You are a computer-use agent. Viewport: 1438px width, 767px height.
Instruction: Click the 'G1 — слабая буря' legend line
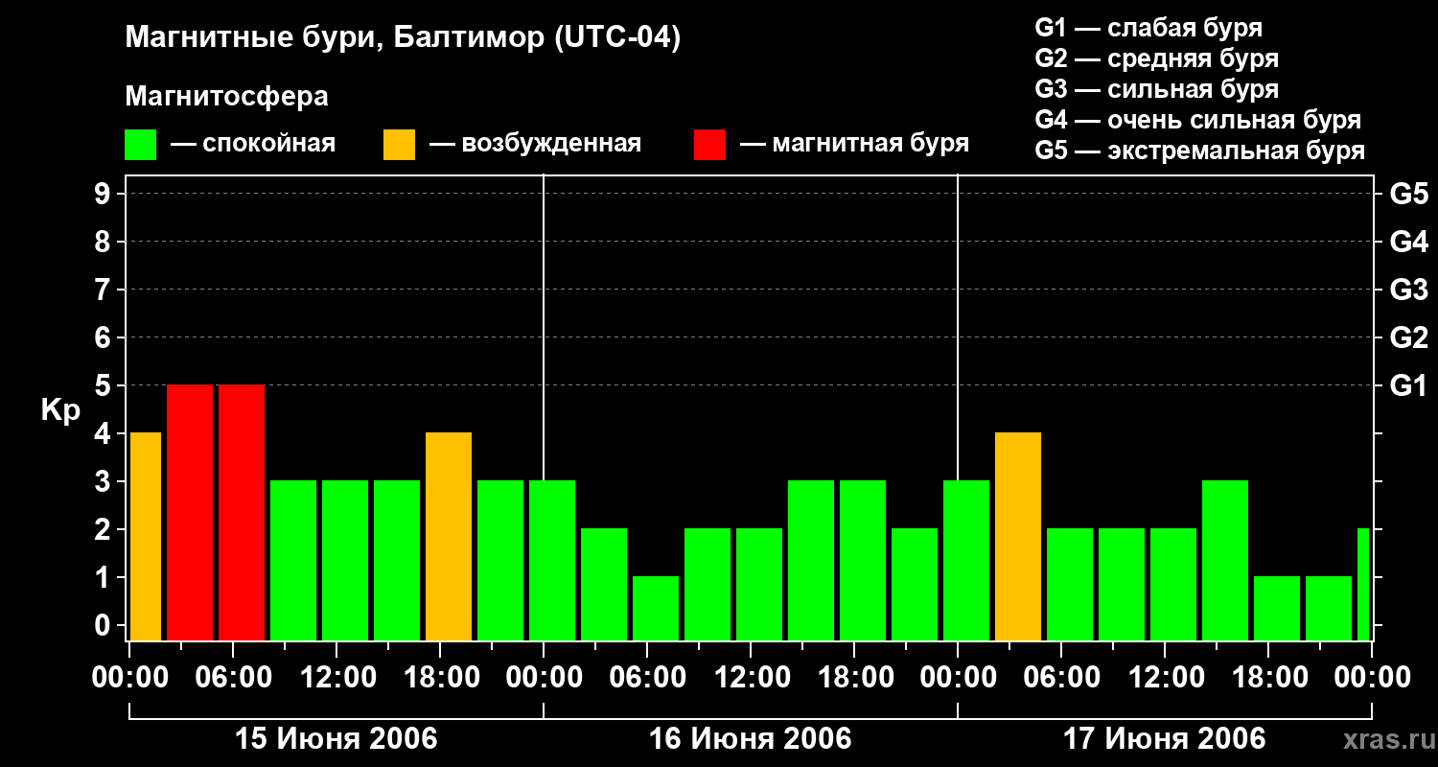[x=1148, y=28]
